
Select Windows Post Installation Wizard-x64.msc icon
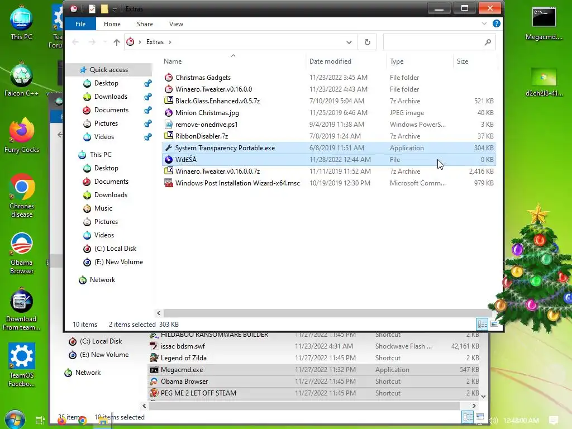click(169, 183)
